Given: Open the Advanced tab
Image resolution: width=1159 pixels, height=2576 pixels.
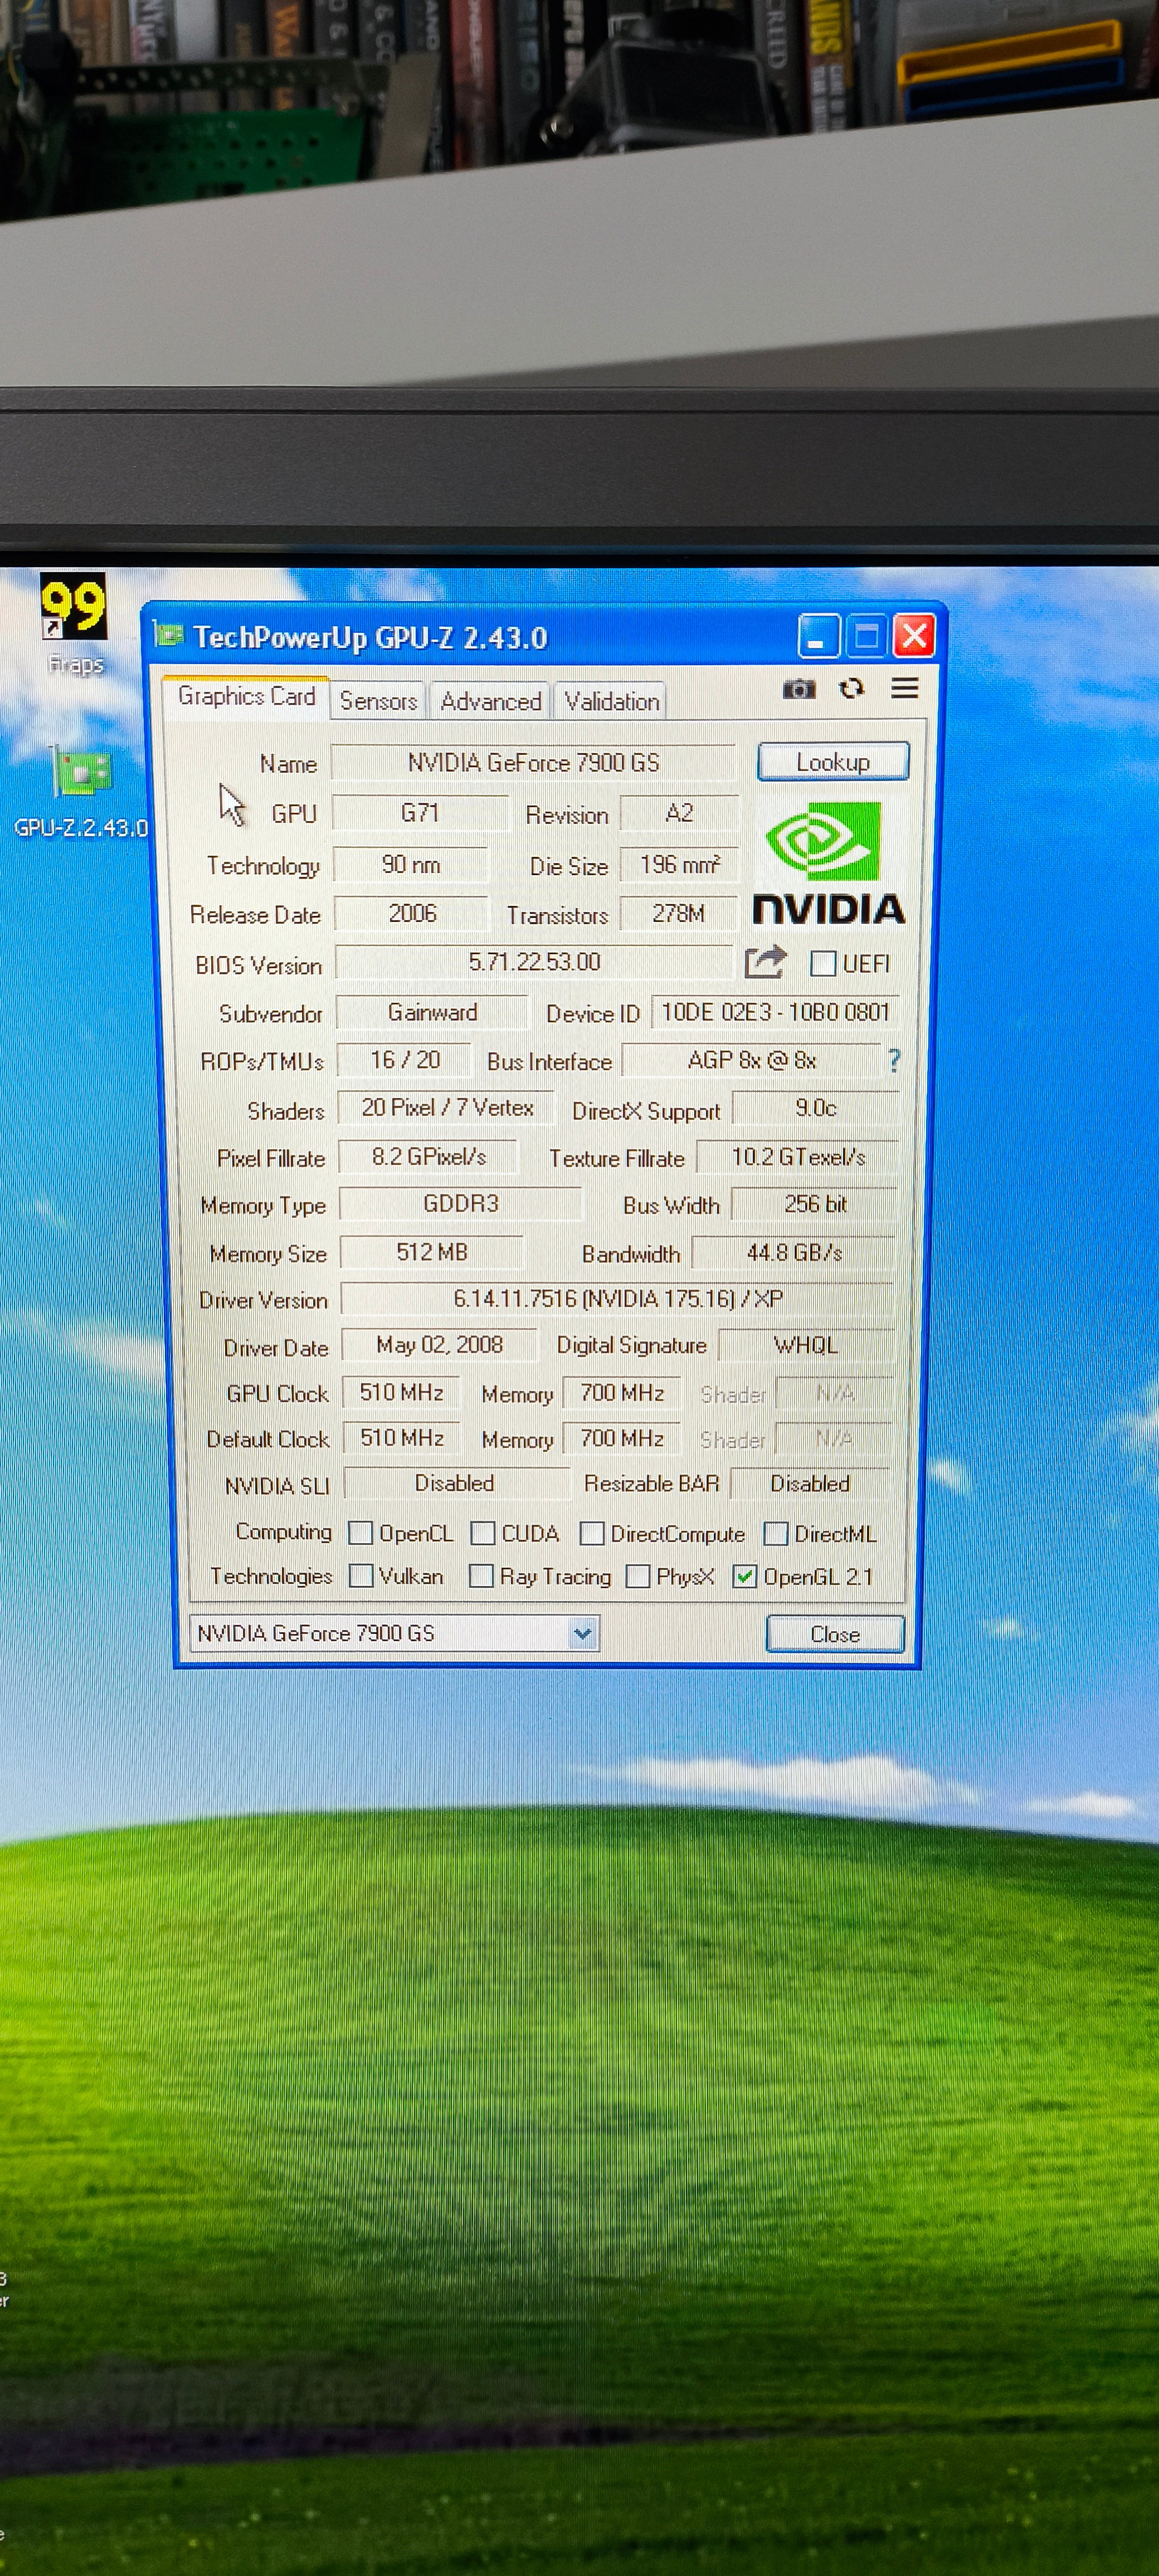Looking at the screenshot, I should coord(490,701).
